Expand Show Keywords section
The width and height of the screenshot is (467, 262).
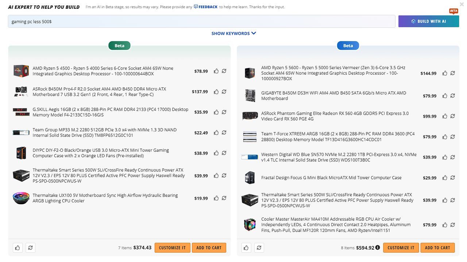click(x=234, y=33)
